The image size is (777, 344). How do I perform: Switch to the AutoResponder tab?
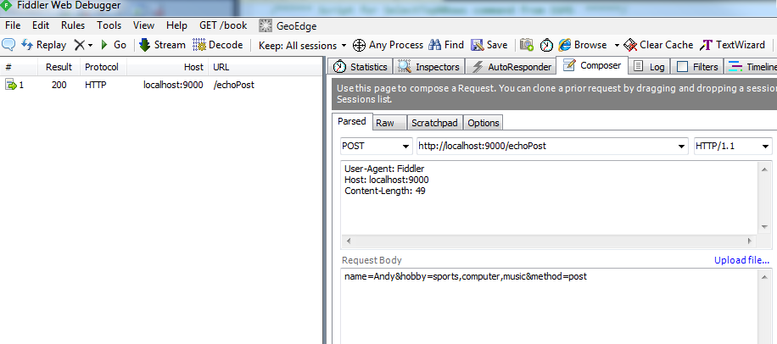[x=511, y=66]
